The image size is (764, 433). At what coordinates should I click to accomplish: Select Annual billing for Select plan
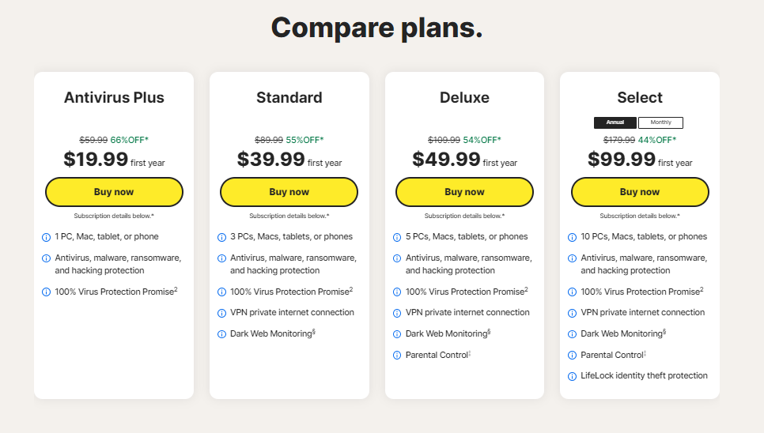point(615,122)
